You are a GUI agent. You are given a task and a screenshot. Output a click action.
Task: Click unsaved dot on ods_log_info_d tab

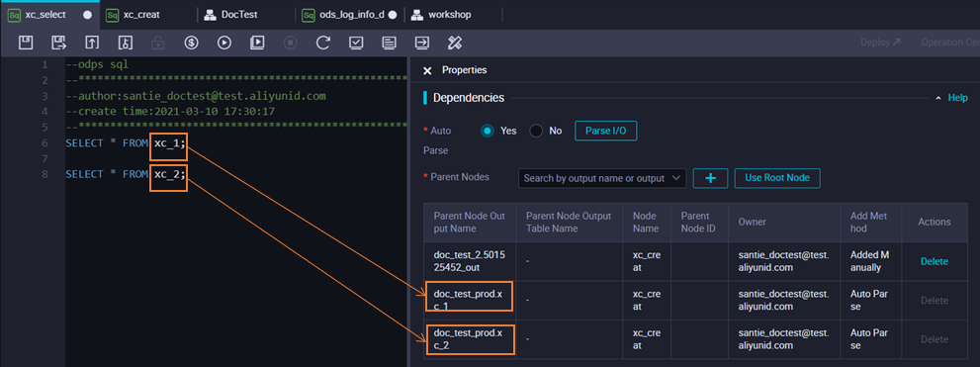[x=393, y=15]
